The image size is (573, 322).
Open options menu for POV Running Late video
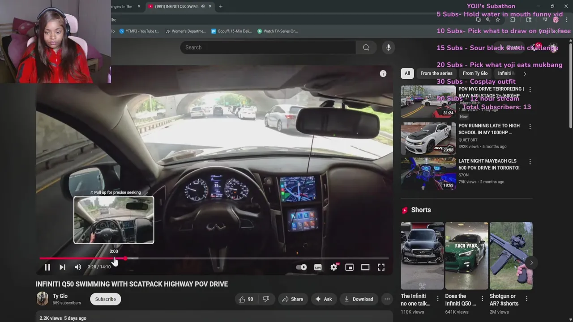530,127
